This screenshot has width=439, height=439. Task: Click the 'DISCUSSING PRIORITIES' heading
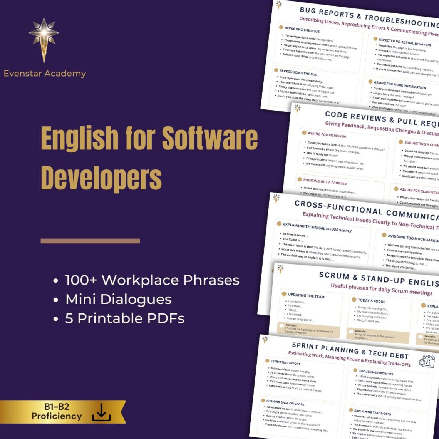click(376, 372)
